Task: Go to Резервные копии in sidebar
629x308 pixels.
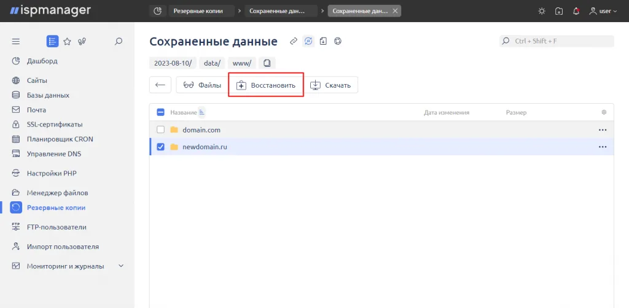Action: pyautogui.click(x=56, y=207)
